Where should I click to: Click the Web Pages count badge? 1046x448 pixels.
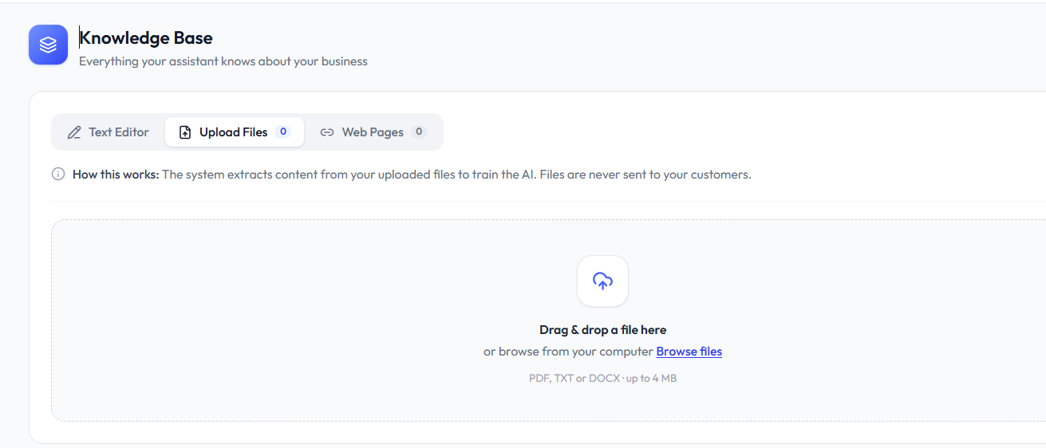[420, 132]
